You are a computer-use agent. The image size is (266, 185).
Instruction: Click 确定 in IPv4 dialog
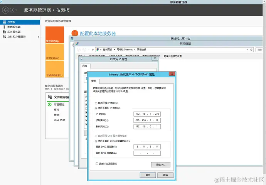pyautogui.click(x=148, y=175)
